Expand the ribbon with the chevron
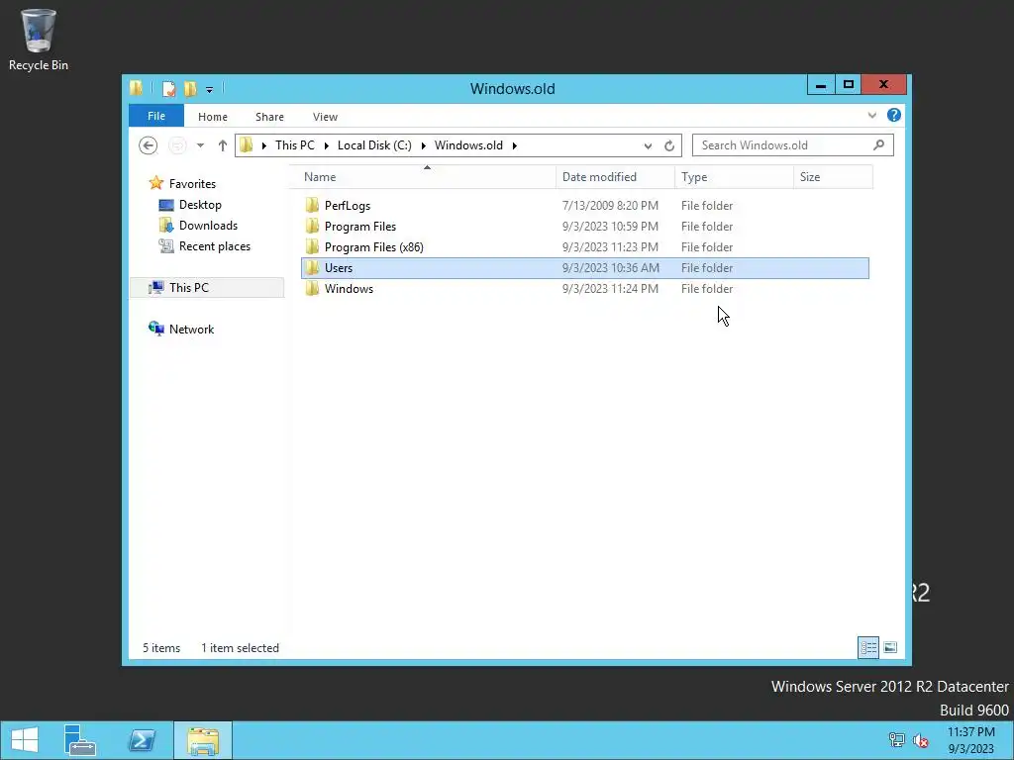The height and width of the screenshot is (760, 1014). [871, 116]
